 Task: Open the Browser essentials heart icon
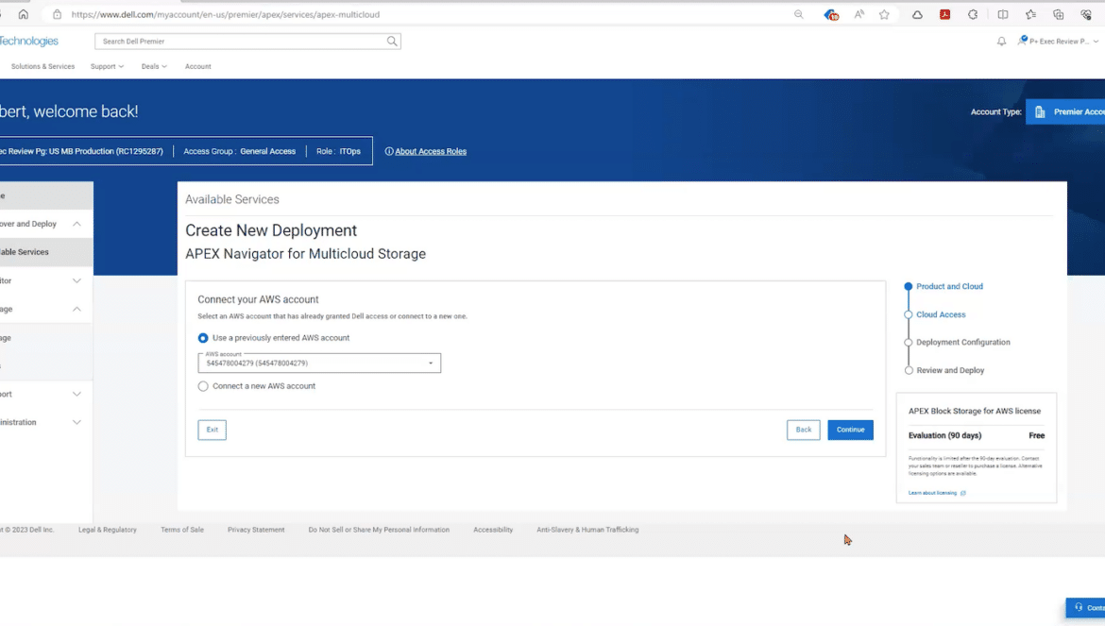click(x=1086, y=14)
